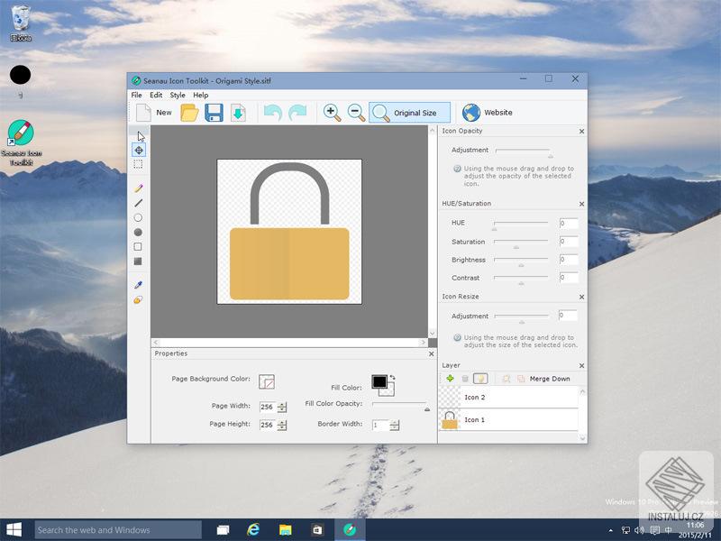The image size is (721, 541).
Task: Select the Move tool with four-way arrows
Action: tap(139, 150)
